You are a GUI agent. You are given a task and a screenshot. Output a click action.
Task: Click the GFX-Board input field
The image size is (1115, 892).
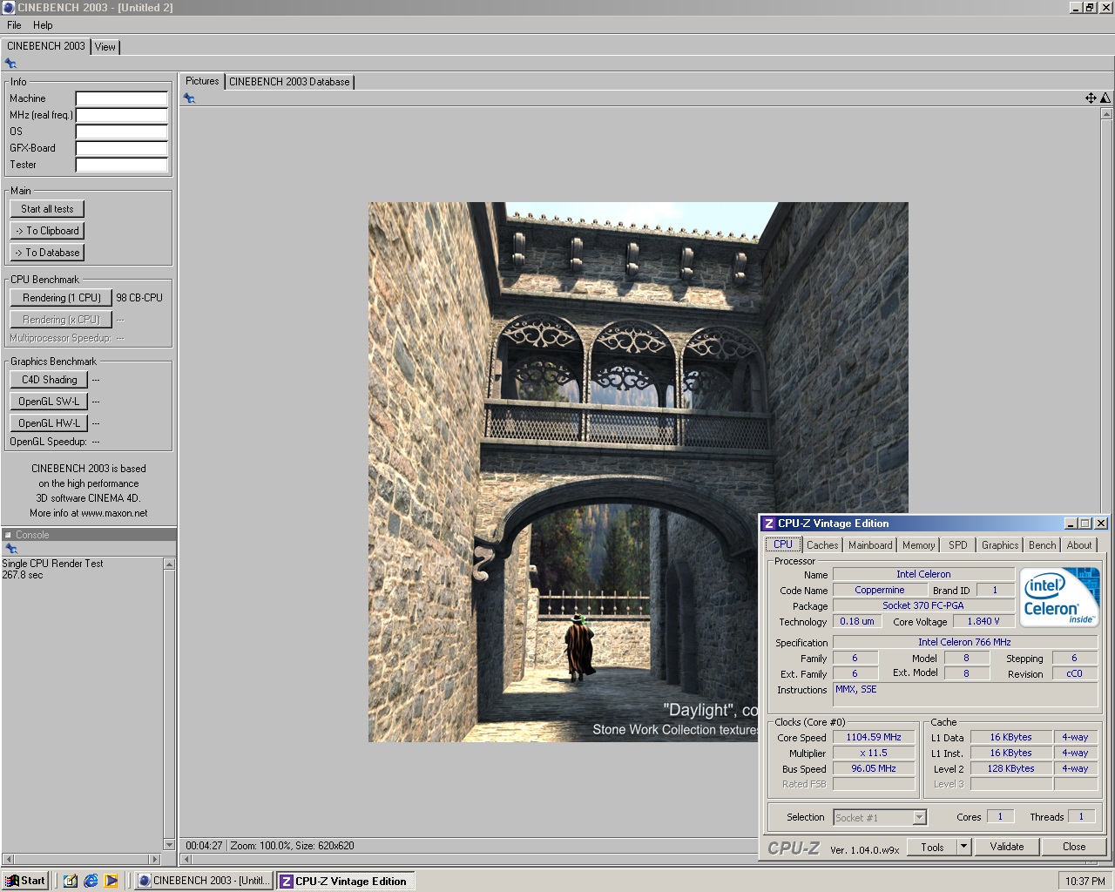[122, 148]
